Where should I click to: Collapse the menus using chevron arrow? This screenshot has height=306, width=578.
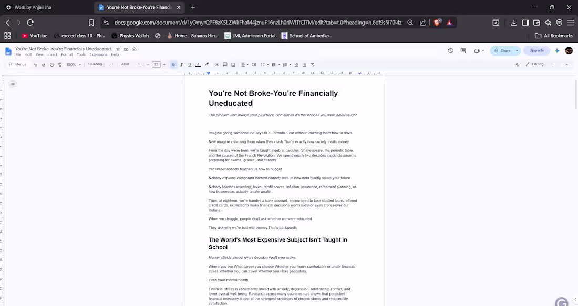point(566,65)
